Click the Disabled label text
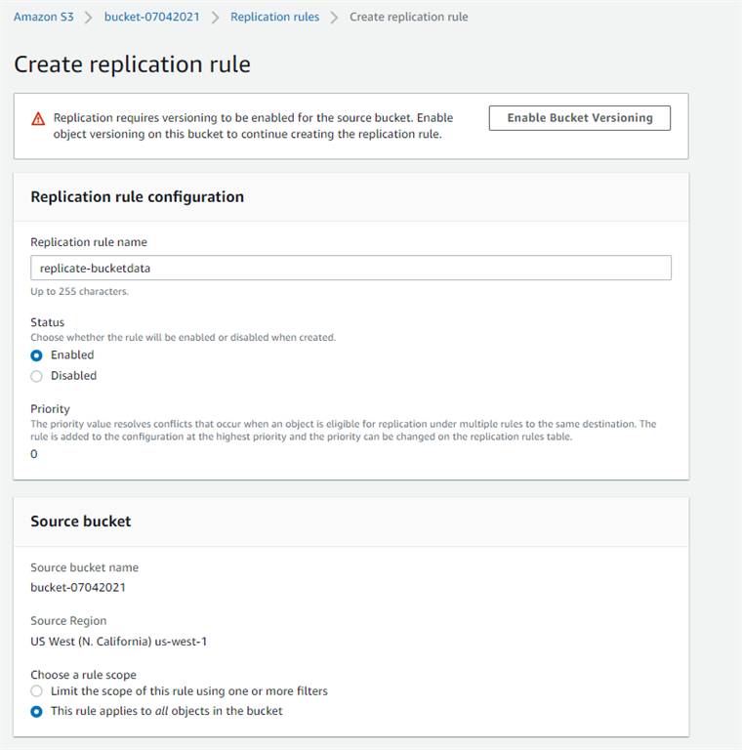Image resolution: width=742 pixels, height=750 pixels. click(73, 375)
